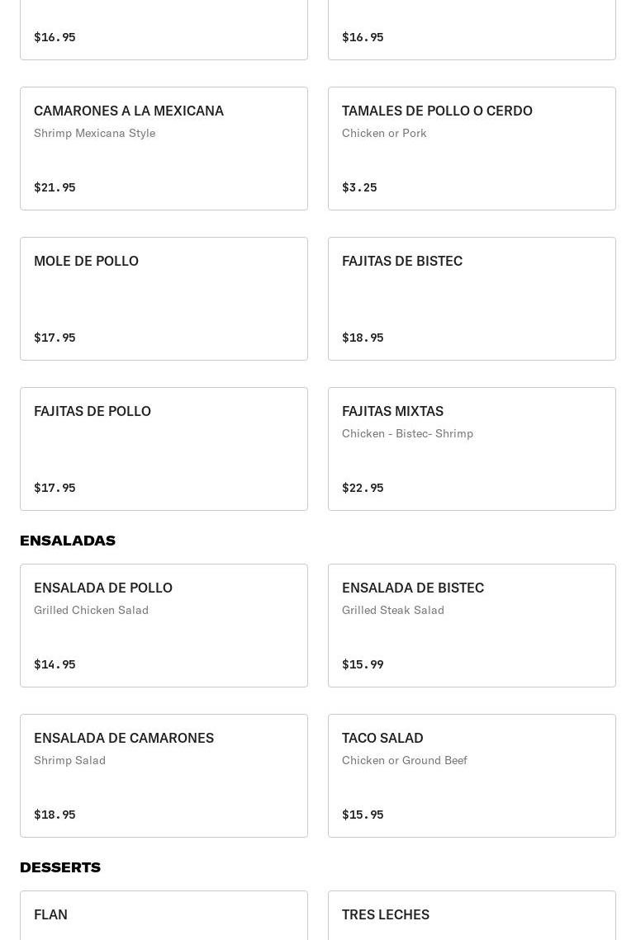This screenshot has width=636, height=940.
Task: Open the Camarones a la Mexicana item
Action: coord(164,149)
